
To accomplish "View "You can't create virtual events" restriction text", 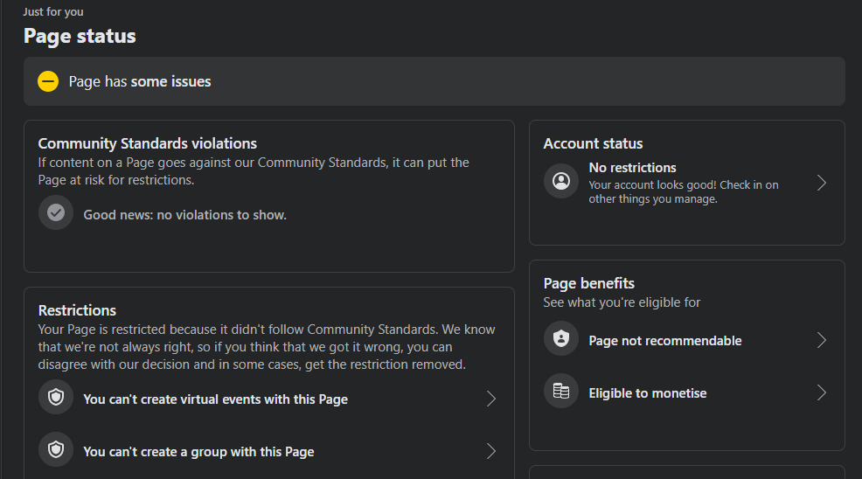I will click(x=215, y=399).
